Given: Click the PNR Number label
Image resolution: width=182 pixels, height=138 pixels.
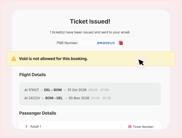Looking at the screenshot, I should pos(67,43).
